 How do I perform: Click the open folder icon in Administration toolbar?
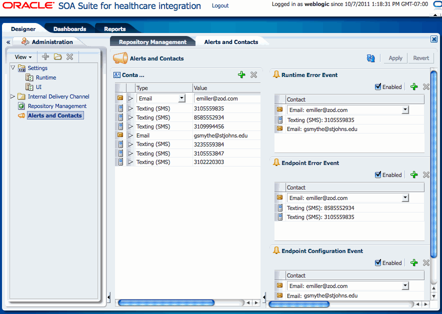click(x=58, y=57)
